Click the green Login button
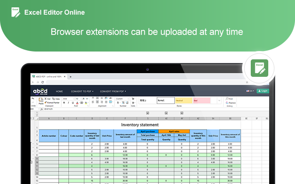Image resolution: width=295 pixels, height=184 pixels. coord(263,91)
